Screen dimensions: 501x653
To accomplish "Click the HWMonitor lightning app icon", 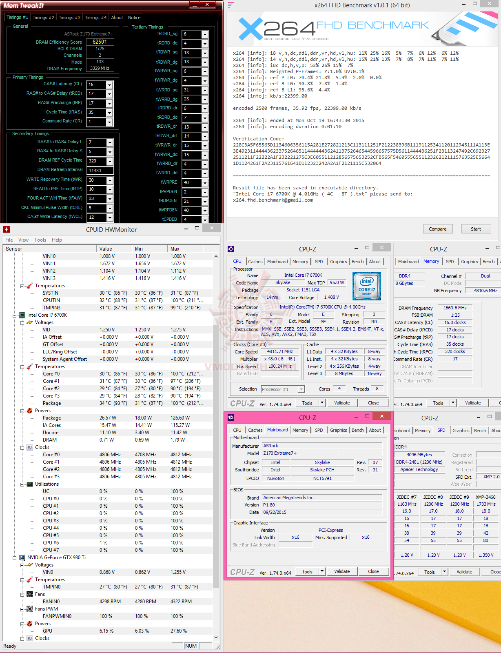I will [7, 229].
